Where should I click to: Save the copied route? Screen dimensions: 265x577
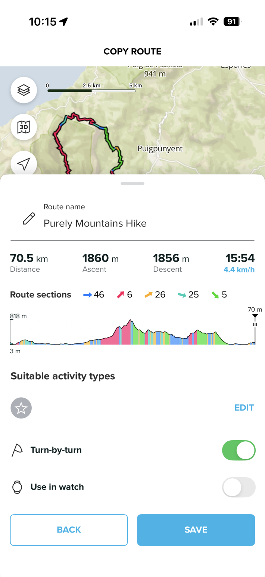(x=196, y=530)
